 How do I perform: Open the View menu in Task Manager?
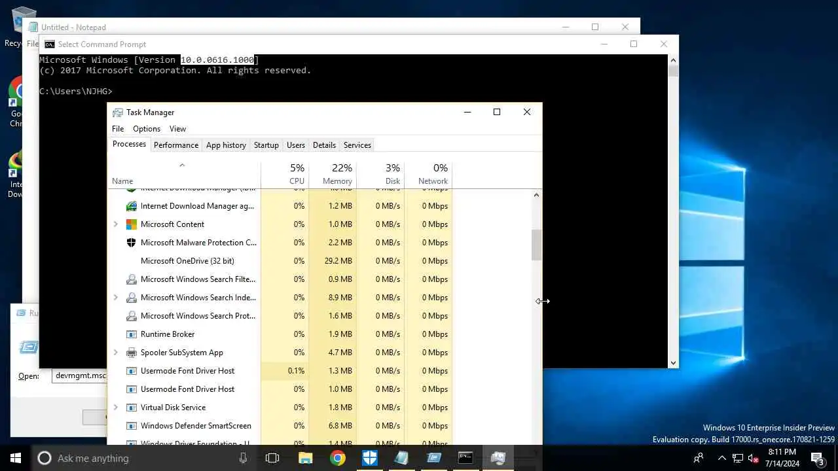pyautogui.click(x=177, y=129)
